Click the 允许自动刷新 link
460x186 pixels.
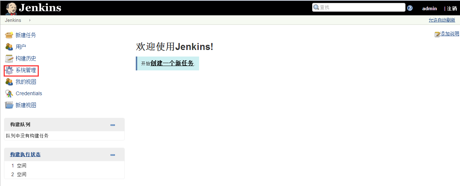[442, 20]
